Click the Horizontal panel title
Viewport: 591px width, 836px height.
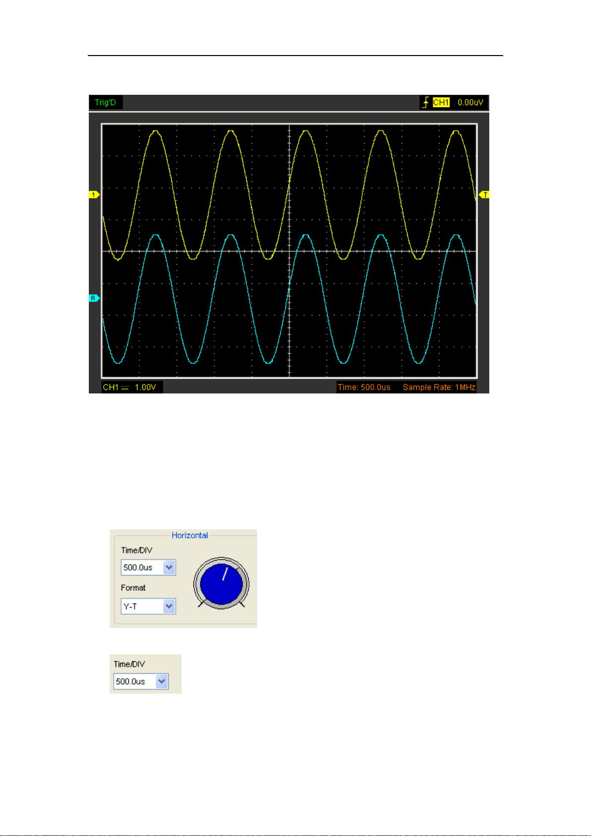click(x=190, y=535)
